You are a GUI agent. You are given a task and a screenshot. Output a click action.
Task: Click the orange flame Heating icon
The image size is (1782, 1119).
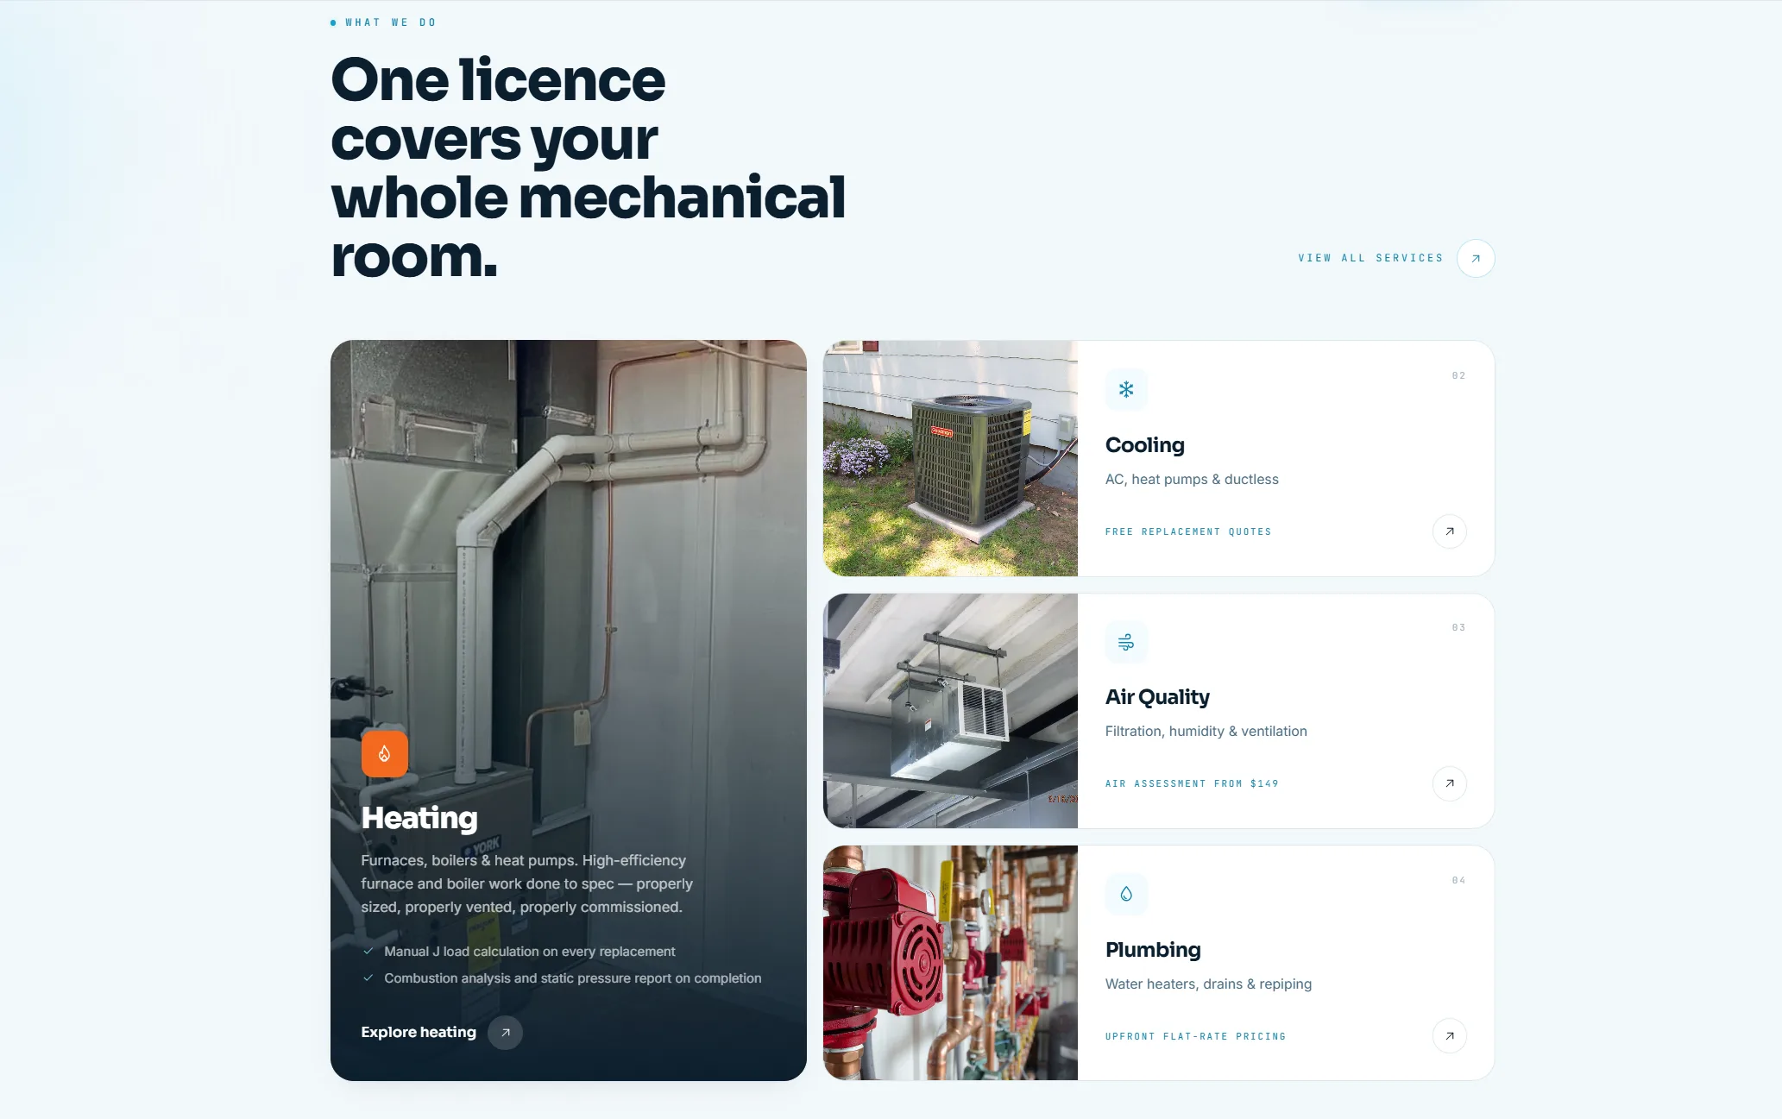(385, 754)
